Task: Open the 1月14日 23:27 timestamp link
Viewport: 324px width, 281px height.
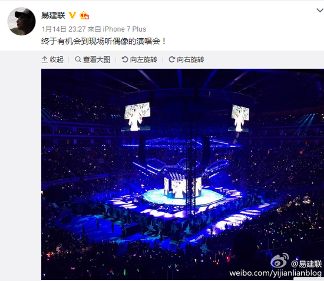Action: [64, 29]
